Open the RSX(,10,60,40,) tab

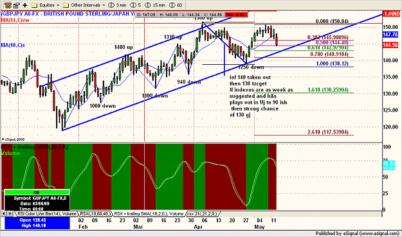[95, 213]
